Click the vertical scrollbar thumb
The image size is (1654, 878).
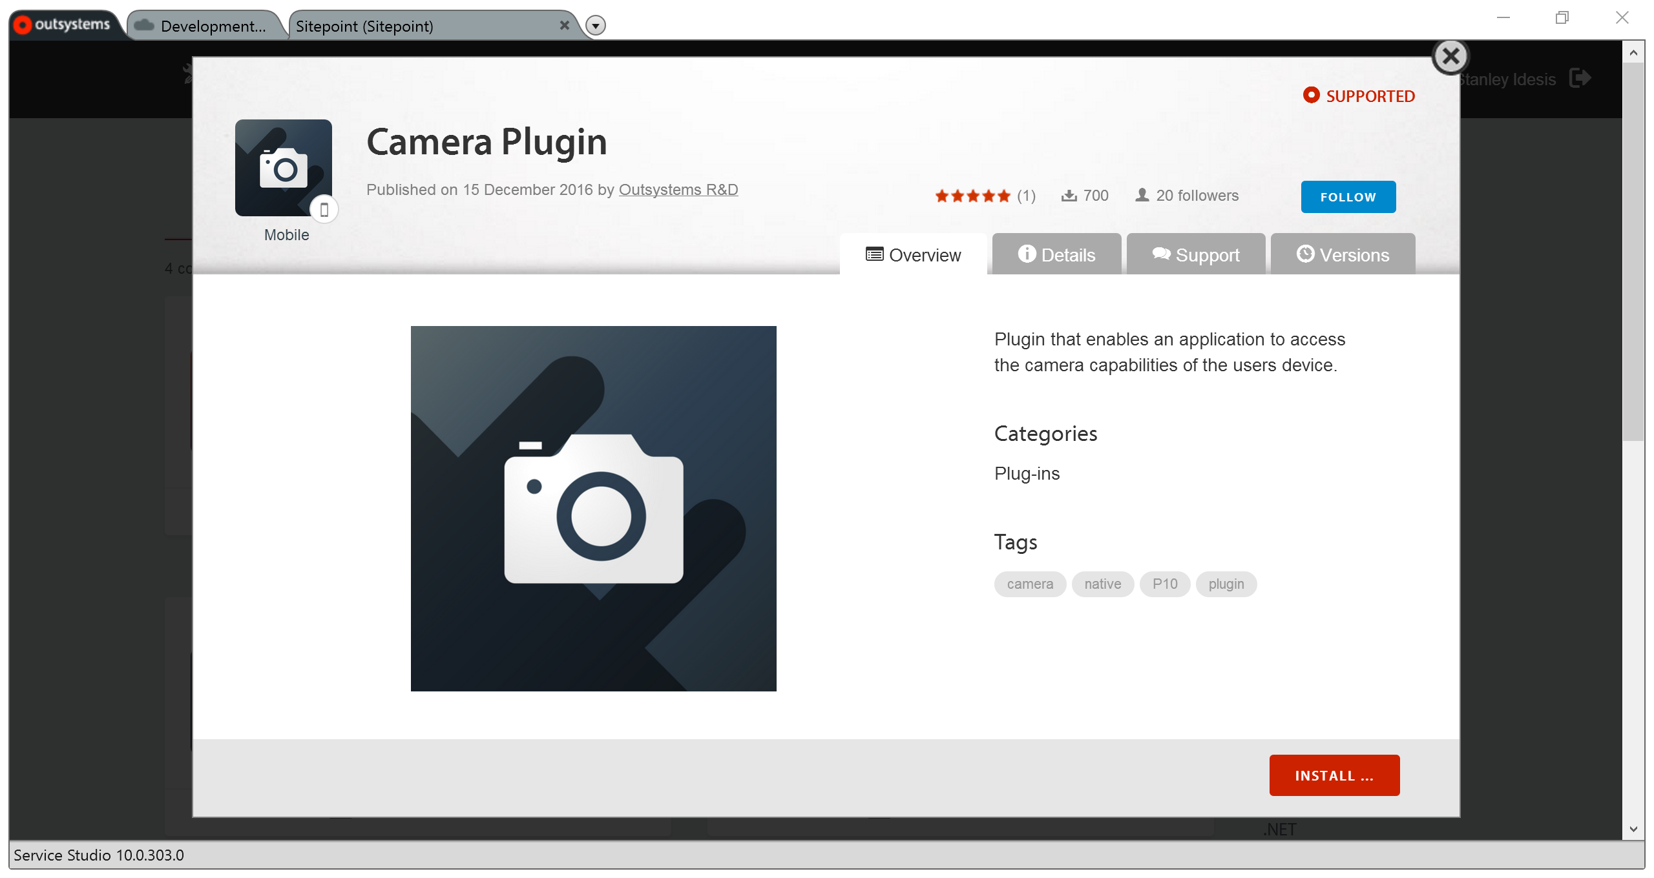click(x=1633, y=252)
